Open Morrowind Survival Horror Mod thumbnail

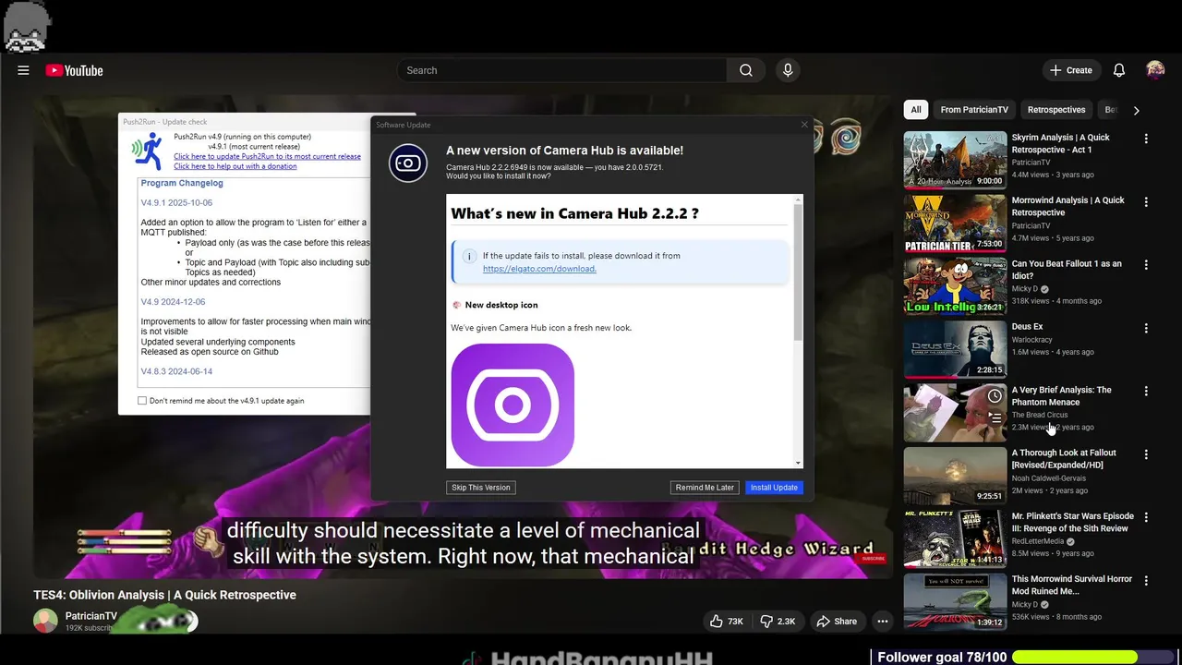click(955, 601)
